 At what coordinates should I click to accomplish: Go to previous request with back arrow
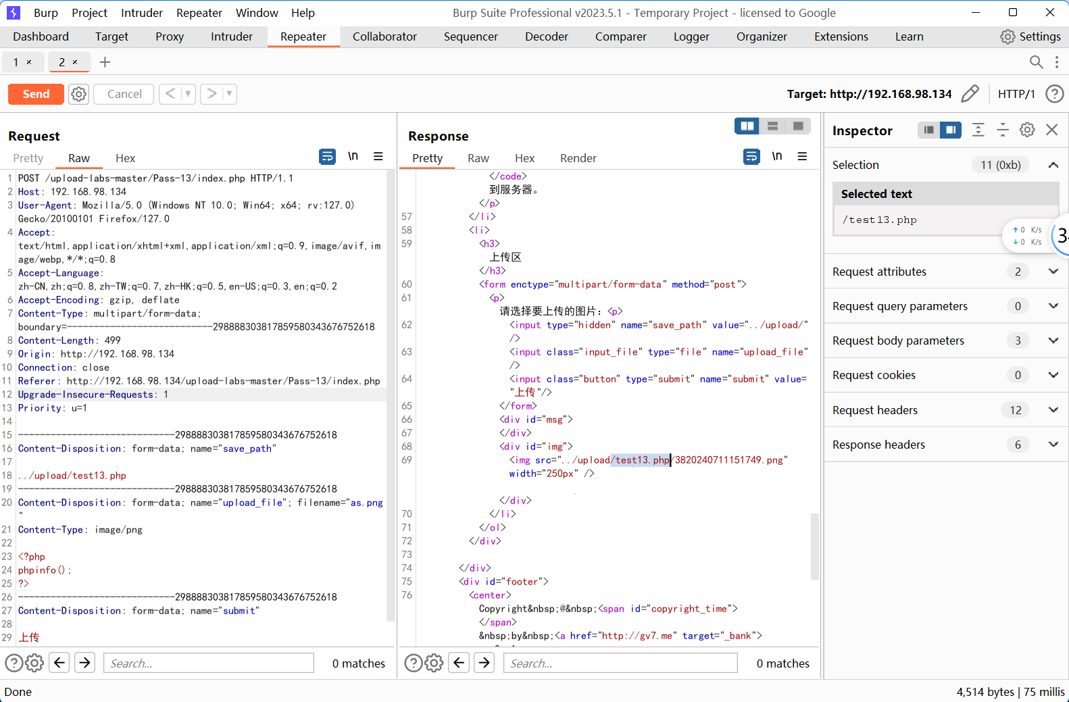tap(170, 94)
